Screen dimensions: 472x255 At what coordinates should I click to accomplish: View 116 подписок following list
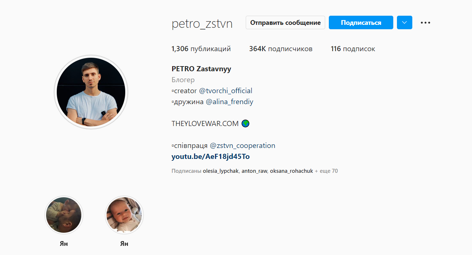[x=353, y=49]
